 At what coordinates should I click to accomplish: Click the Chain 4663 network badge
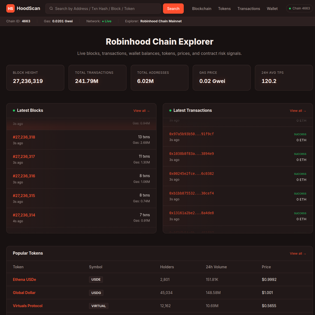click(299, 8)
